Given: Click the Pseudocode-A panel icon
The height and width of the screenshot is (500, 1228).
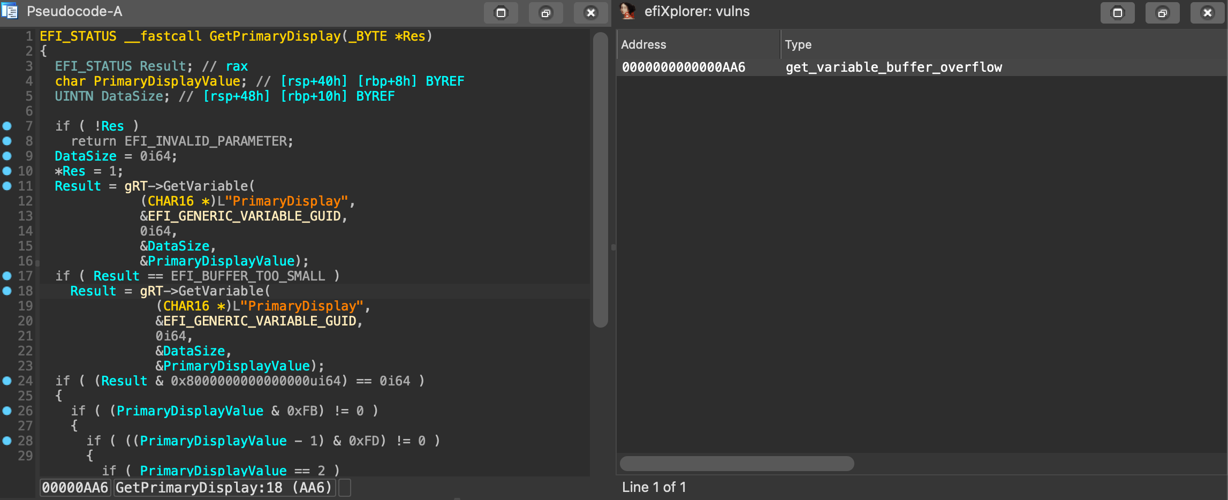Looking at the screenshot, I should tap(10, 11).
